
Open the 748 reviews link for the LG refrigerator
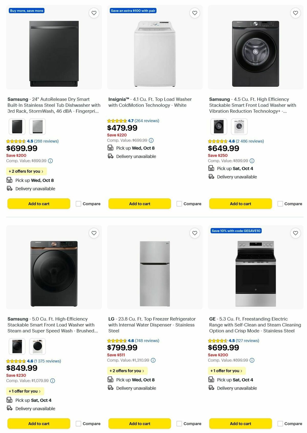(x=148, y=341)
